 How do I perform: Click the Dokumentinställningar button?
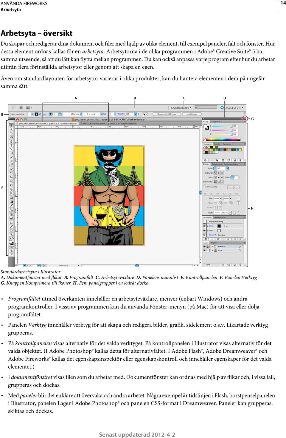point(167,114)
